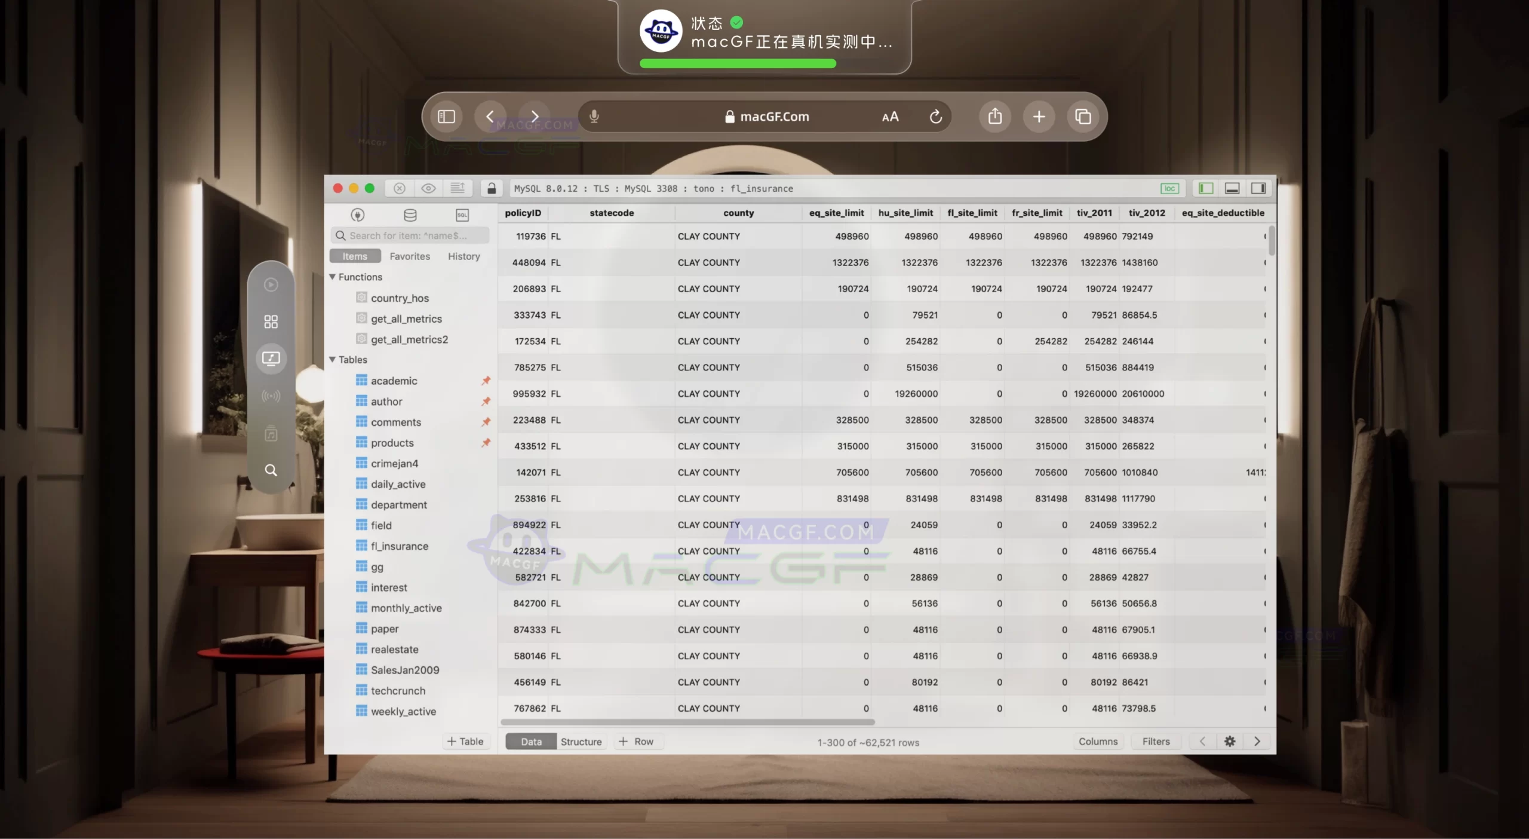Screen dimensions: 1529x839
Task: Click the log list icon in the toolbar
Action: (x=458, y=188)
